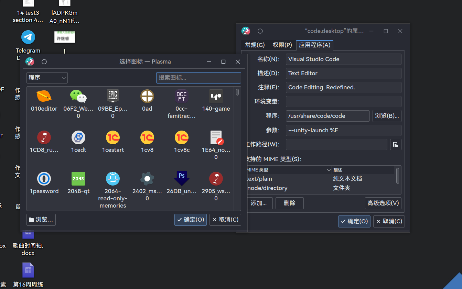Switch to the 常规(G) tab

tap(255, 45)
